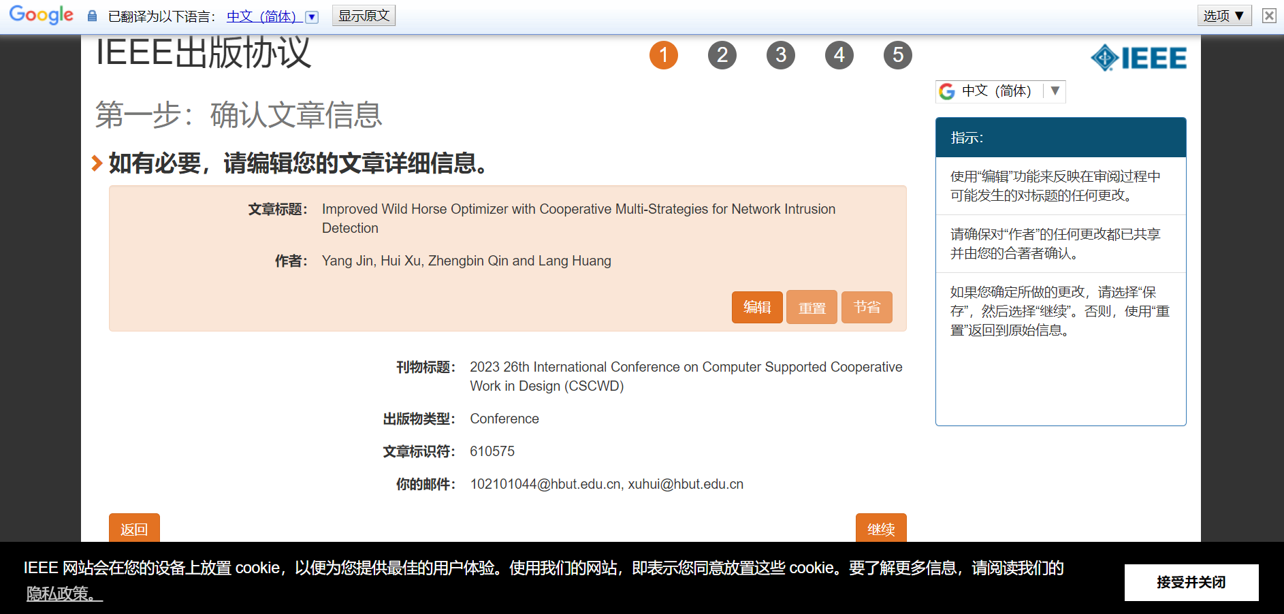Screen dimensions: 1284x614
Task: Click the 指示 instructions panel header
Action: [1061, 138]
